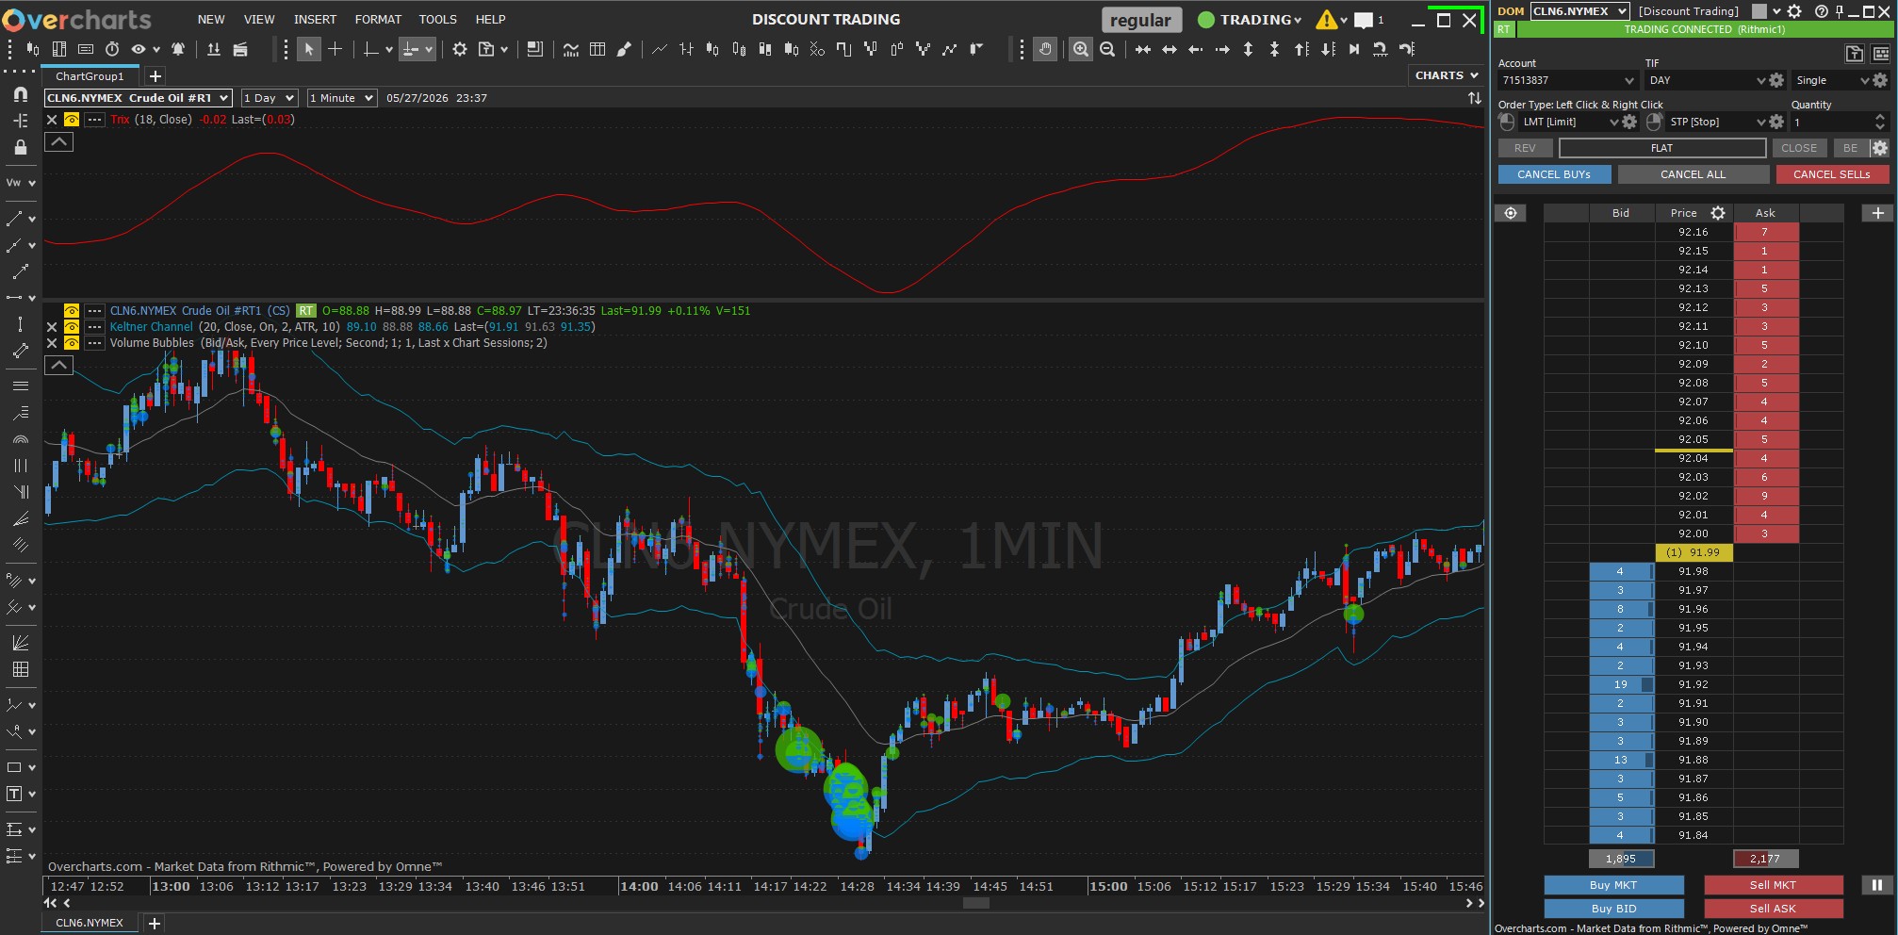This screenshot has height=935, width=1898.
Task: Open the INSERT menu
Action: tap(315, 20)
